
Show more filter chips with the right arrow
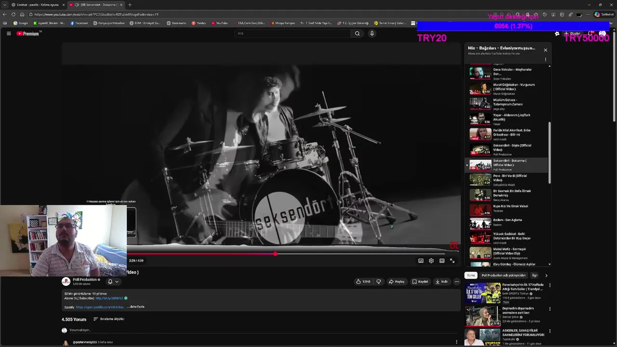[x=546, y=275]
